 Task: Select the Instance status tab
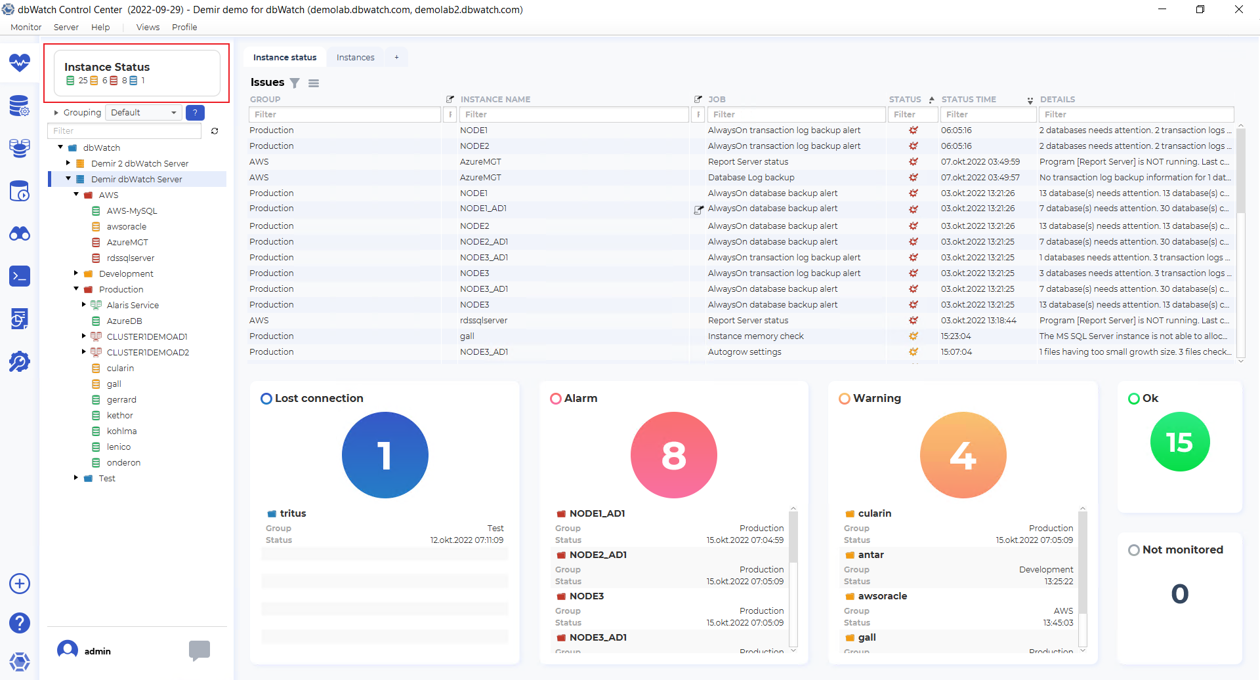285,58
